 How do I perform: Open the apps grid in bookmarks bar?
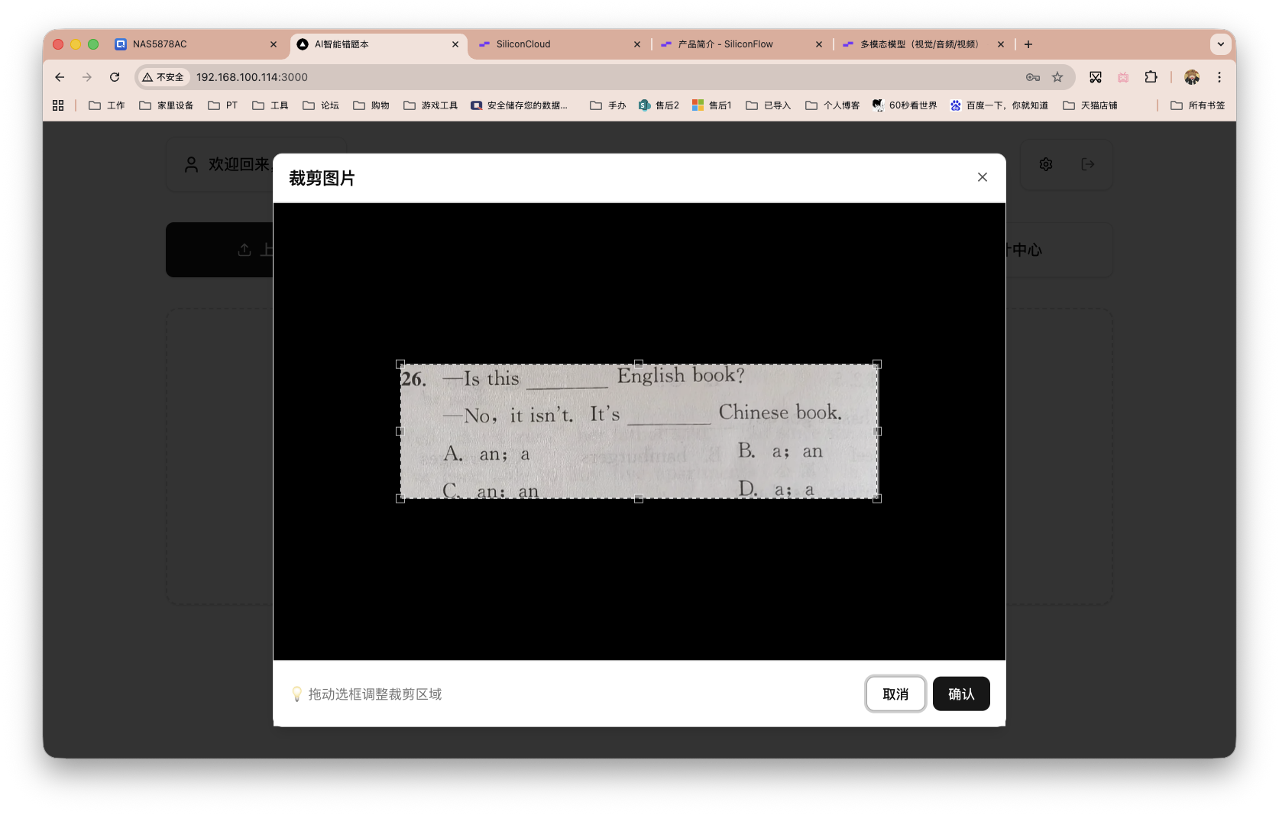[58, 105]
